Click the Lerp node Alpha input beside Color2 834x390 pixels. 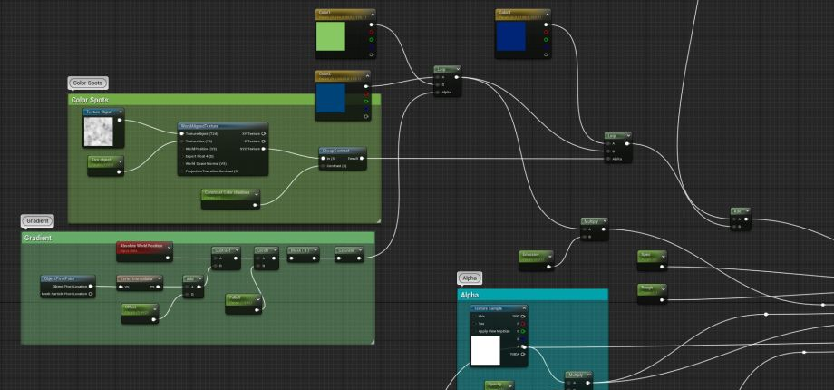[x=437, y=92]
